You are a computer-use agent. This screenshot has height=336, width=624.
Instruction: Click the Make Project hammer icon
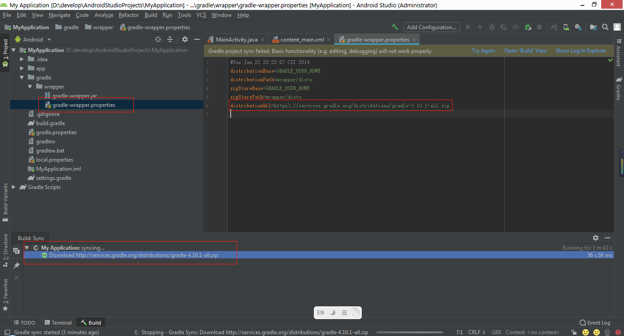[395, 27]
